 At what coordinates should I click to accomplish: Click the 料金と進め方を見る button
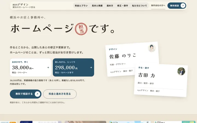(60, 94)
